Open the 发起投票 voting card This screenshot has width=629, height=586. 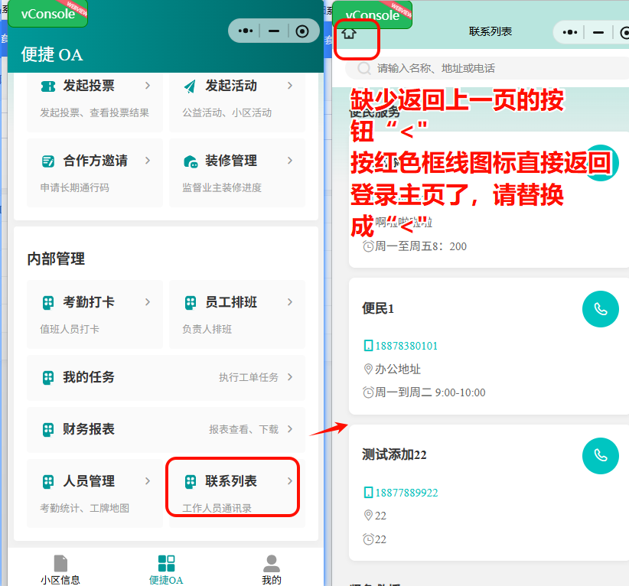[95, 98]
